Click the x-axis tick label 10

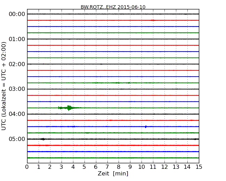click(x=142, y=167)
